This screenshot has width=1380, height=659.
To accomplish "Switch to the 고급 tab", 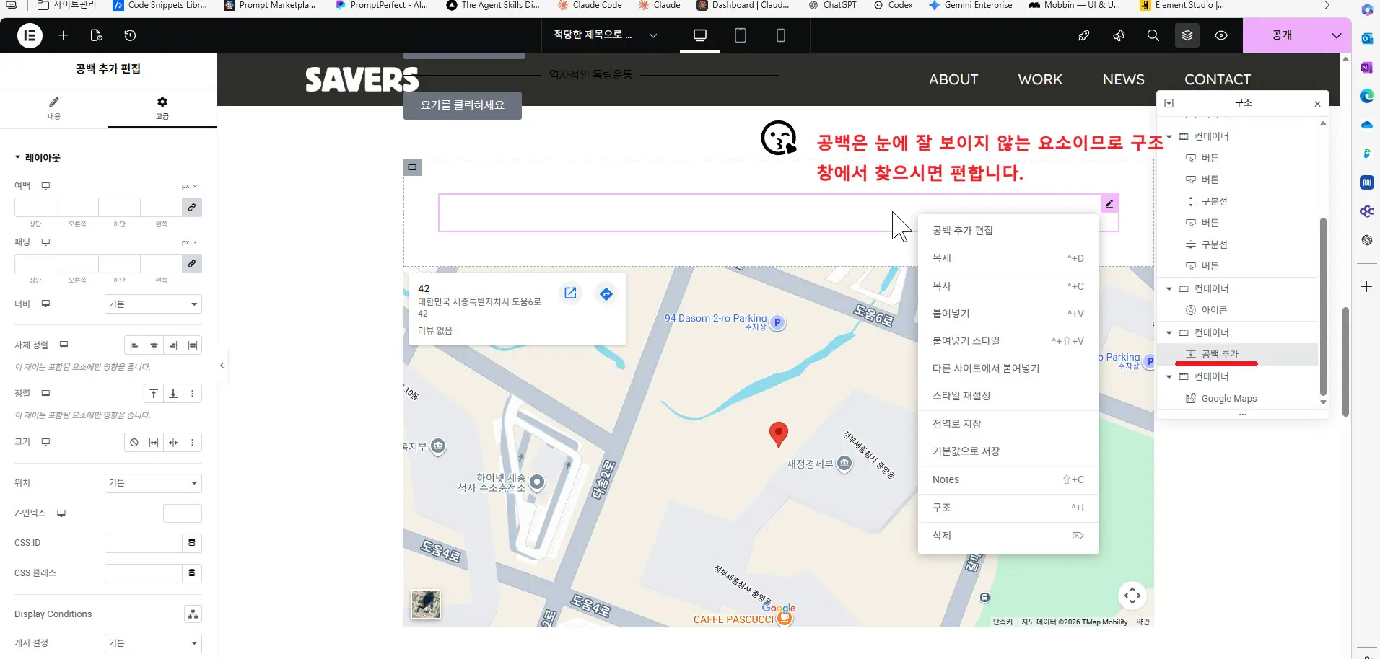I will click(162, 107).
